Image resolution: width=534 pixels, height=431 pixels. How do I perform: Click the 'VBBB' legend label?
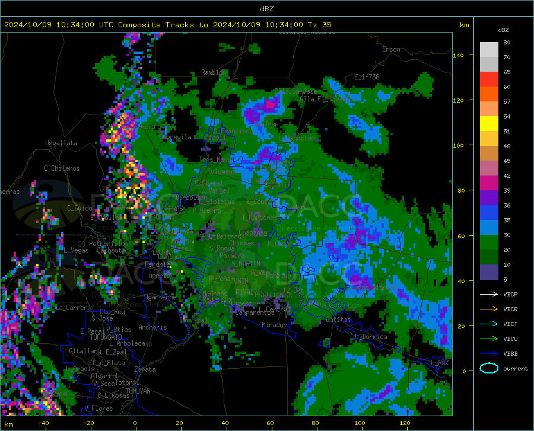pos(510,353)
